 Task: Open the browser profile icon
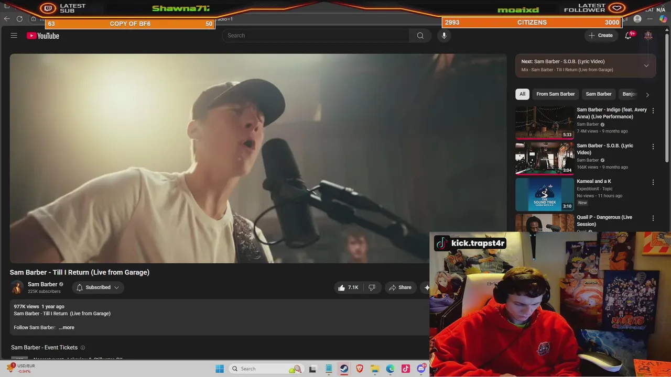[637, 19]
